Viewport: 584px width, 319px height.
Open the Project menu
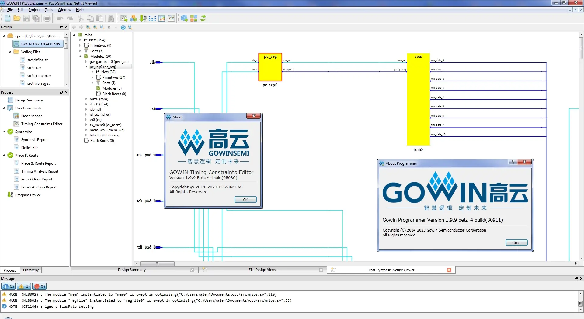click(34, 10)
